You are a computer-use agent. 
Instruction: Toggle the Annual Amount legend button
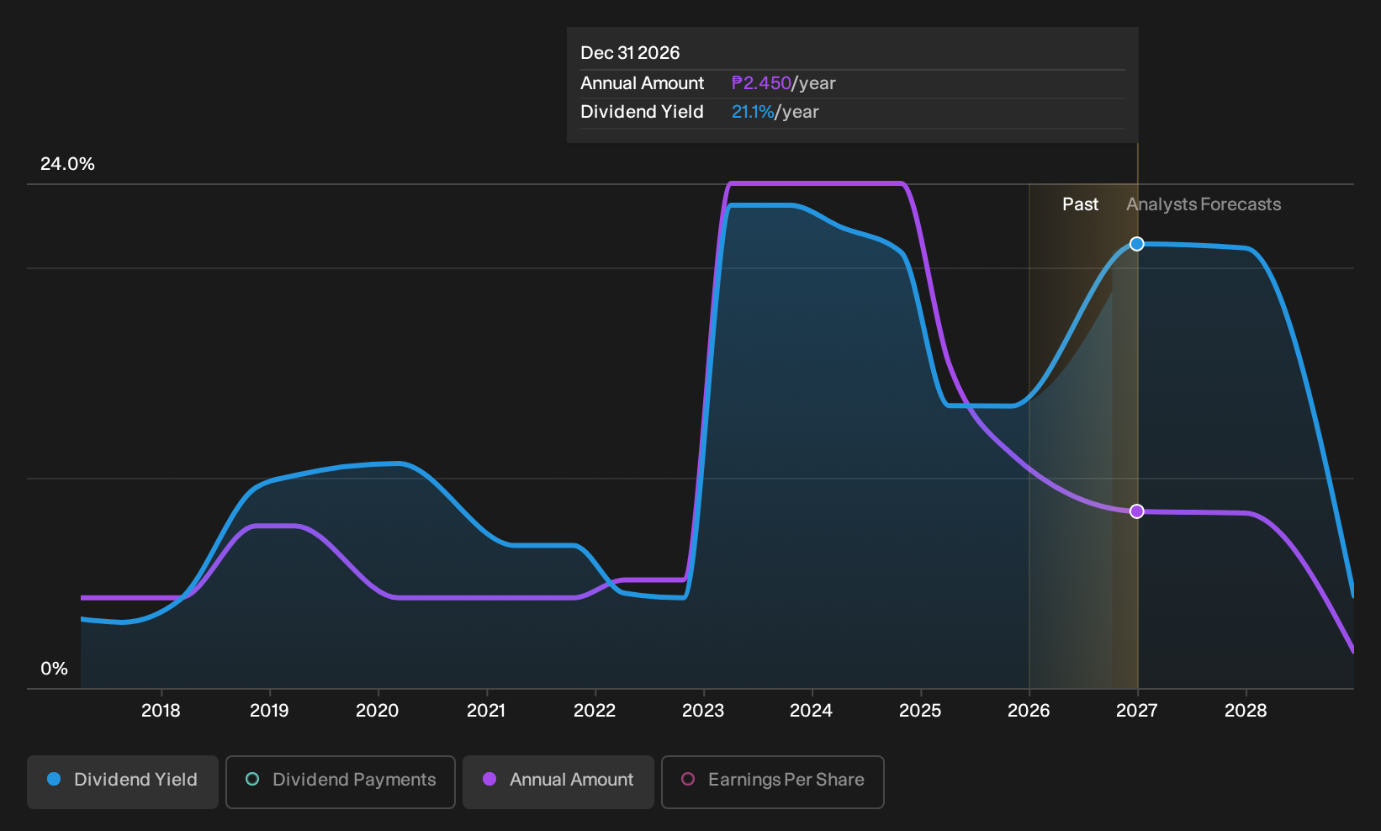[558, 782]
